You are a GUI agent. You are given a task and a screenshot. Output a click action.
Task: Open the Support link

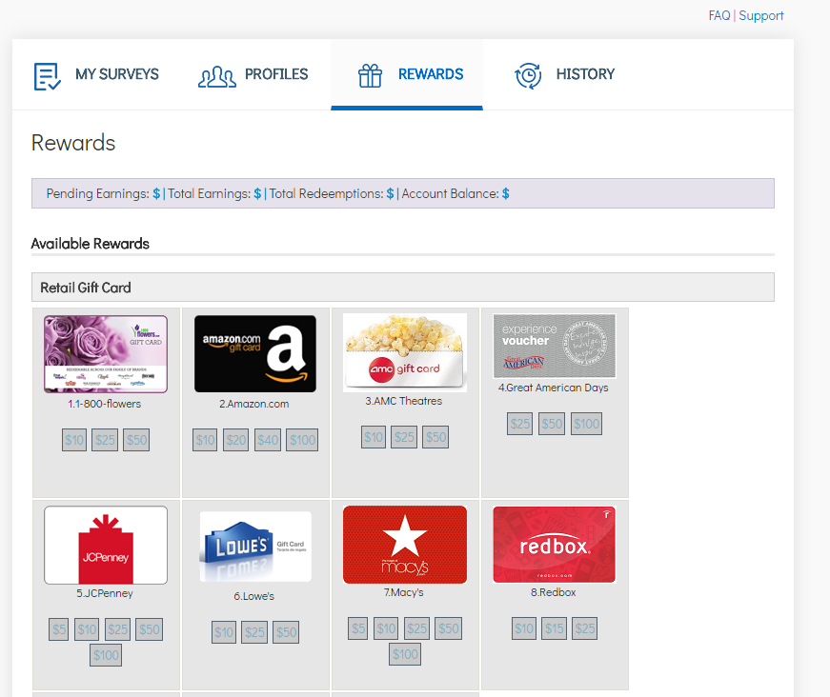click(761, 15)
